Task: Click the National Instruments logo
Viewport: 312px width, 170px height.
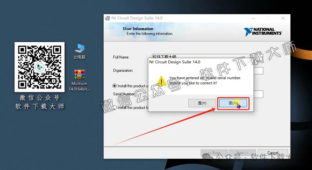Action: (x=263, y=31)
